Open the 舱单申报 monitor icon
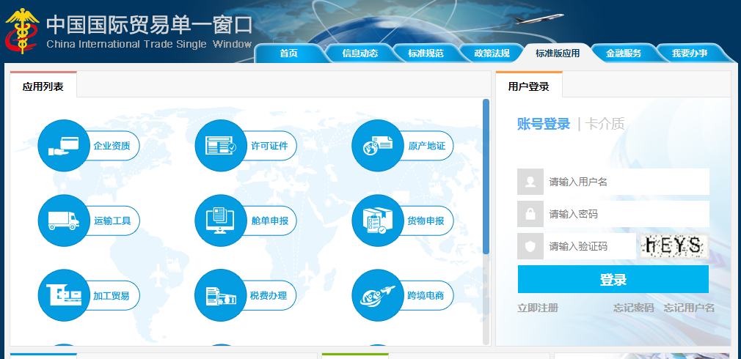The height and width of the screenshot is (359, 741). click(x=221, y=221)
